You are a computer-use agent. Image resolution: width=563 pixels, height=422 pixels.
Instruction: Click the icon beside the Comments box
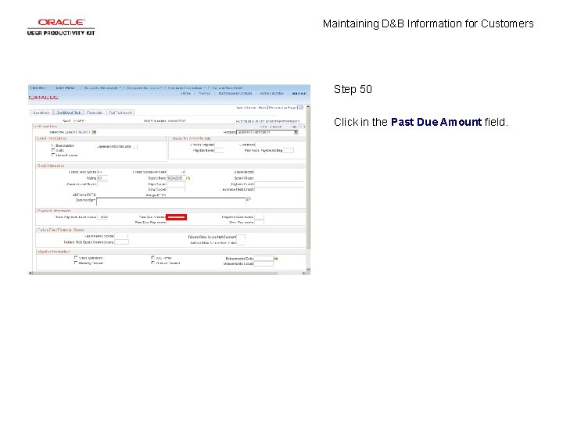tap(249, 199)
